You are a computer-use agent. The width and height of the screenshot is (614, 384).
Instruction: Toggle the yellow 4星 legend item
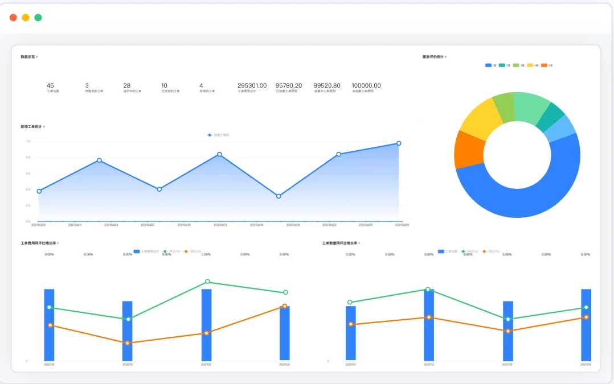coord(533,65)
